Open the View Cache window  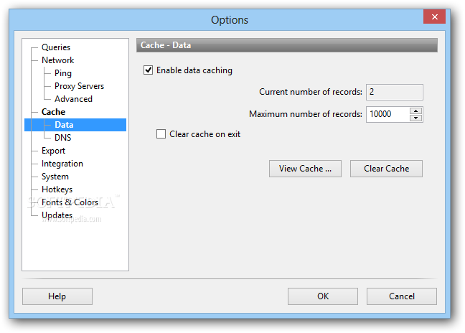[305, 169]
